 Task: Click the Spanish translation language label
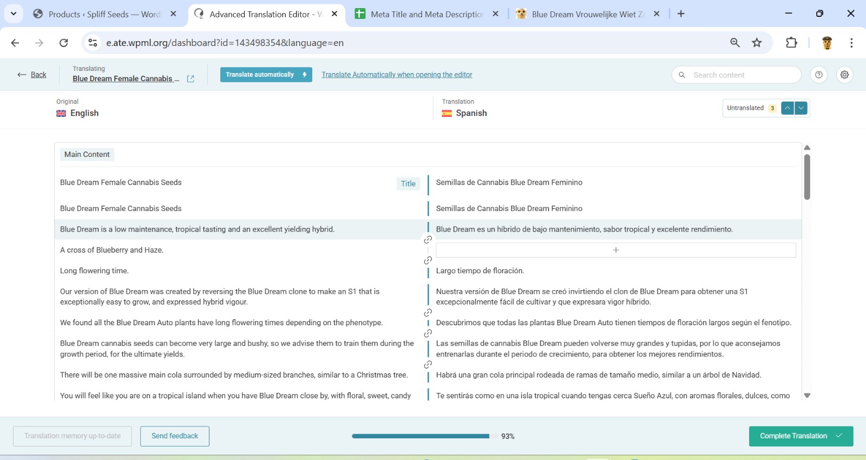pos(471,113)
